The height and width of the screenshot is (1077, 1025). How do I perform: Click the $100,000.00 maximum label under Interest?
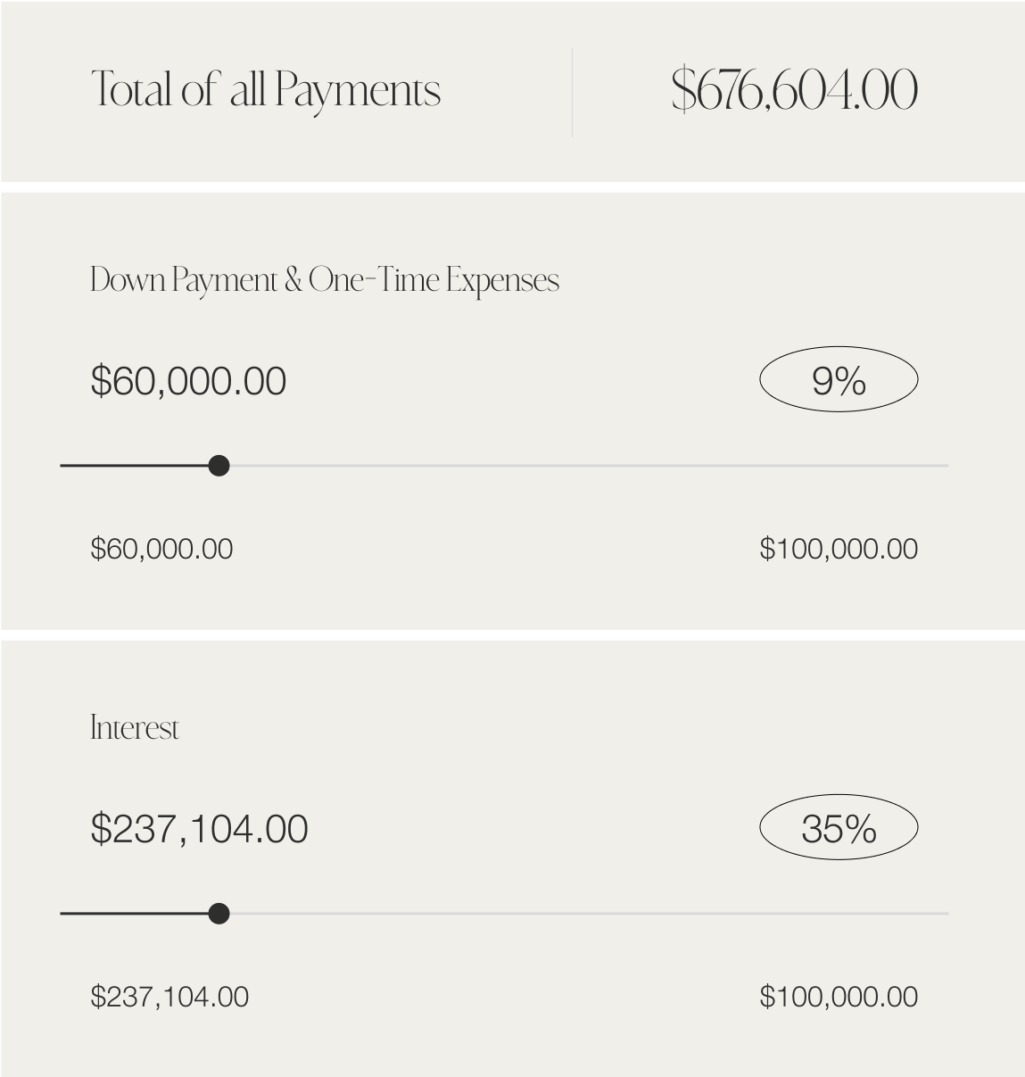839,997
